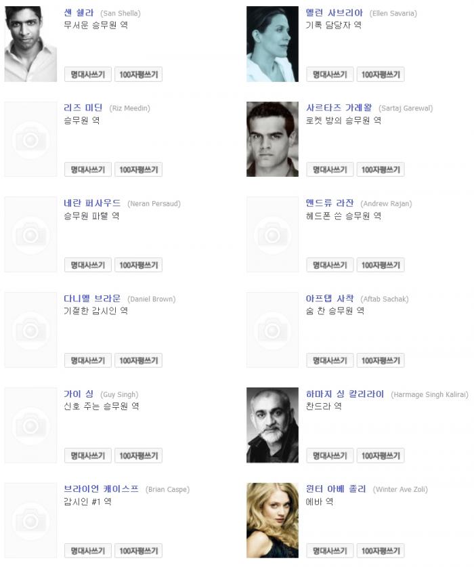Click the placeholder camera image for Brian Caspe
The image size is (474, 567).
click(x=30, y=520)
